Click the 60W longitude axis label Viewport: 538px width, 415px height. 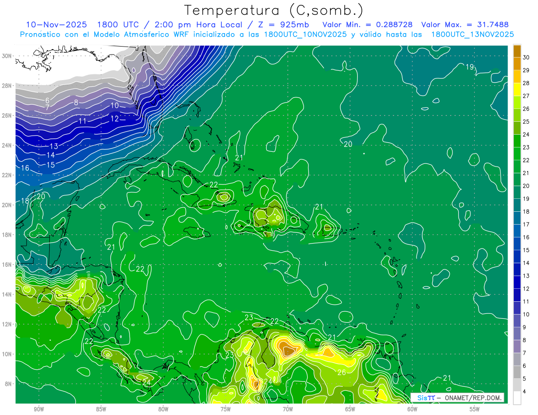(x=412, y=409)
